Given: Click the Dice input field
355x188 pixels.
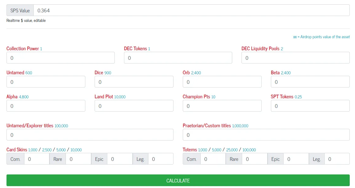Looking at the screenshot, I should pyautogui.click(x=134, y=82).
